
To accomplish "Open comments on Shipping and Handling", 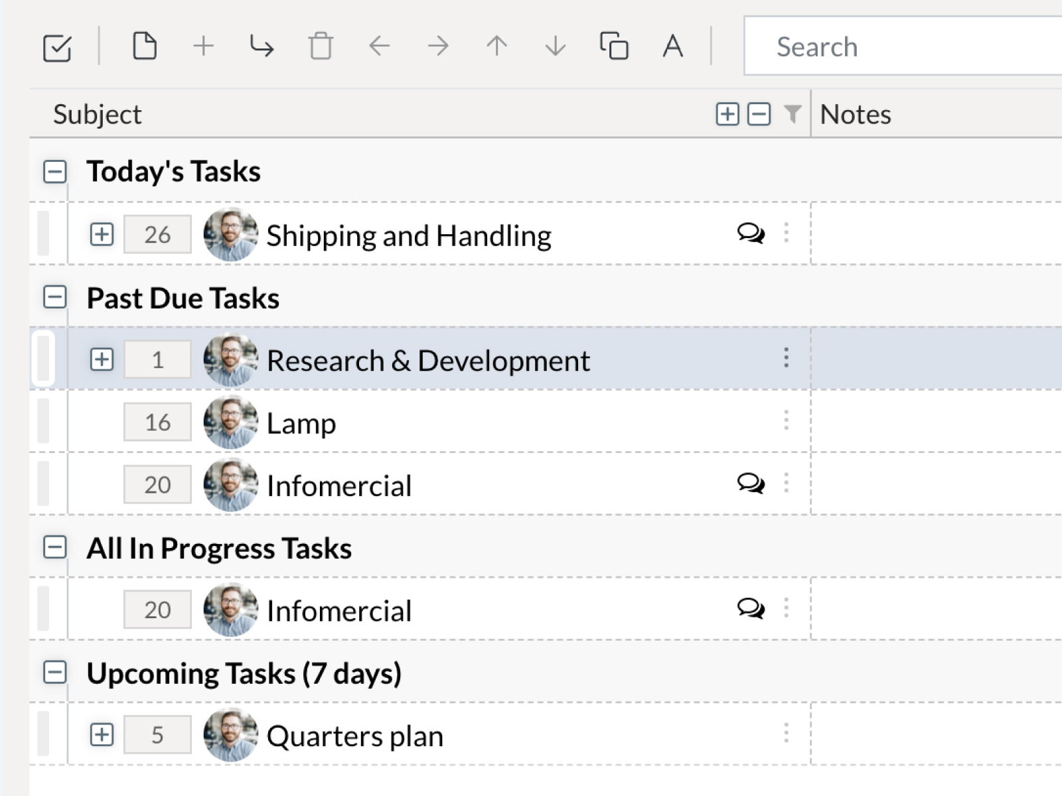I will click(x=751, y=233).
